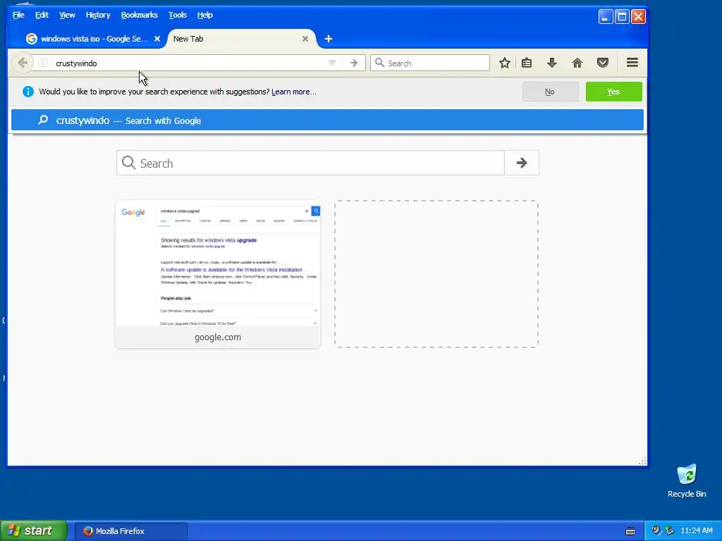722x541 pixels.
Task: Click No on search suggestions prompt
Action: [x=550, y=92]
